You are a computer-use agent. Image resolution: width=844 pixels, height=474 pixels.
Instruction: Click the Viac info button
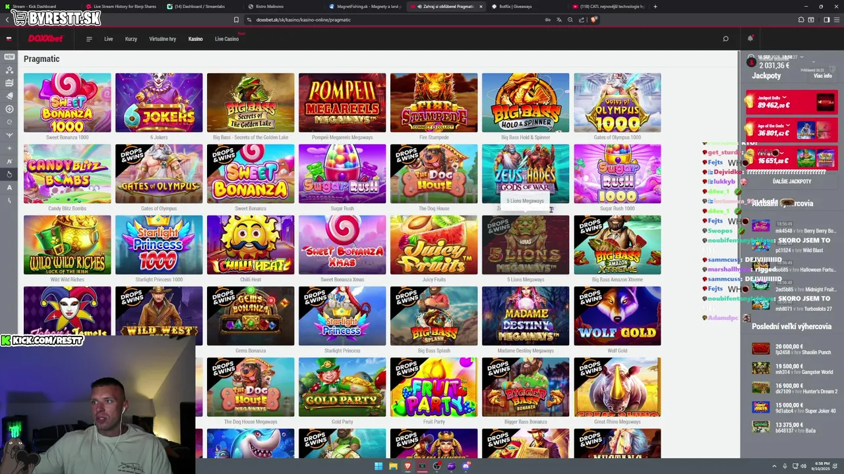(x=822, y=76)
